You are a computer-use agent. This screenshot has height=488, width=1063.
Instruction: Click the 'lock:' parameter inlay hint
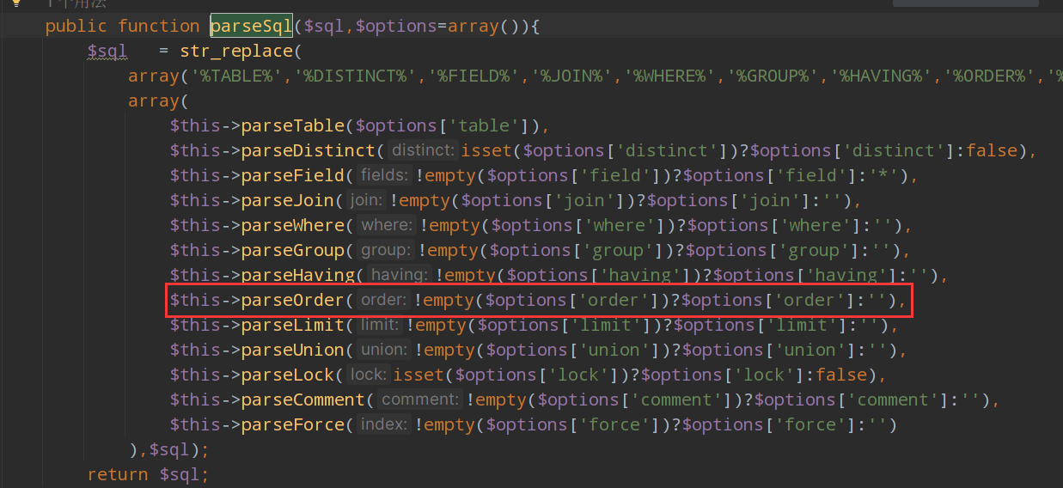coord(368,375)
